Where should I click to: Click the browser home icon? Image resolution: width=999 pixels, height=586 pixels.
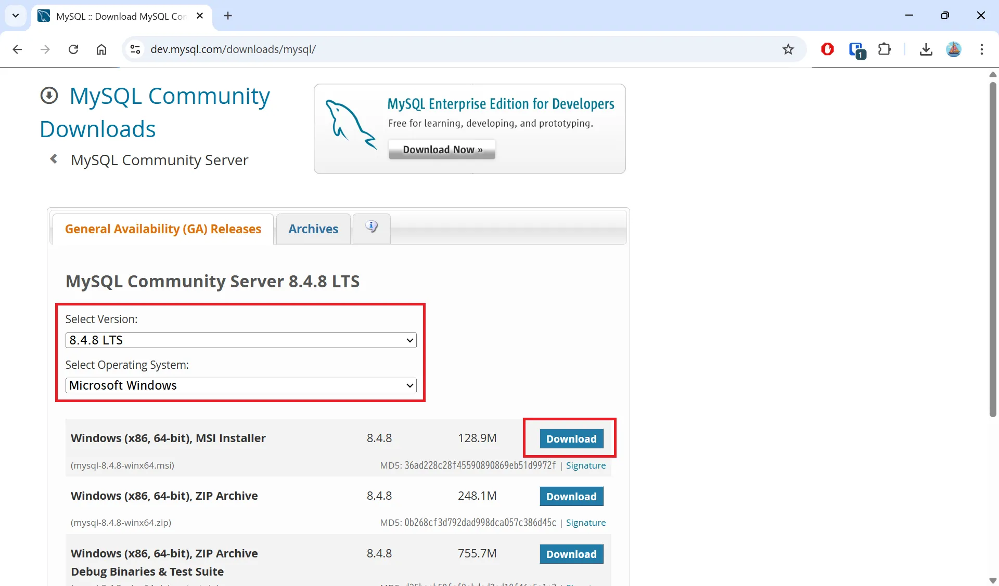coord(101,49)
